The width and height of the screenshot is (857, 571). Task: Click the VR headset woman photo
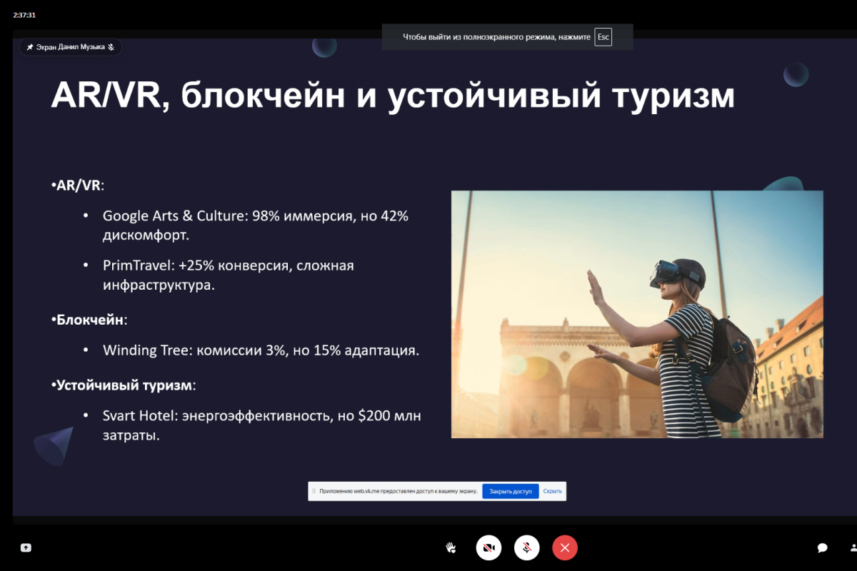click(x=637, y=314)
